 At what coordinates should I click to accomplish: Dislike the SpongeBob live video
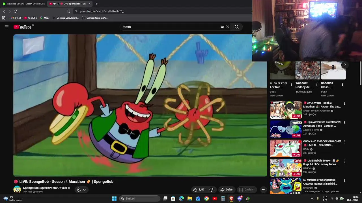pos(211,190)
